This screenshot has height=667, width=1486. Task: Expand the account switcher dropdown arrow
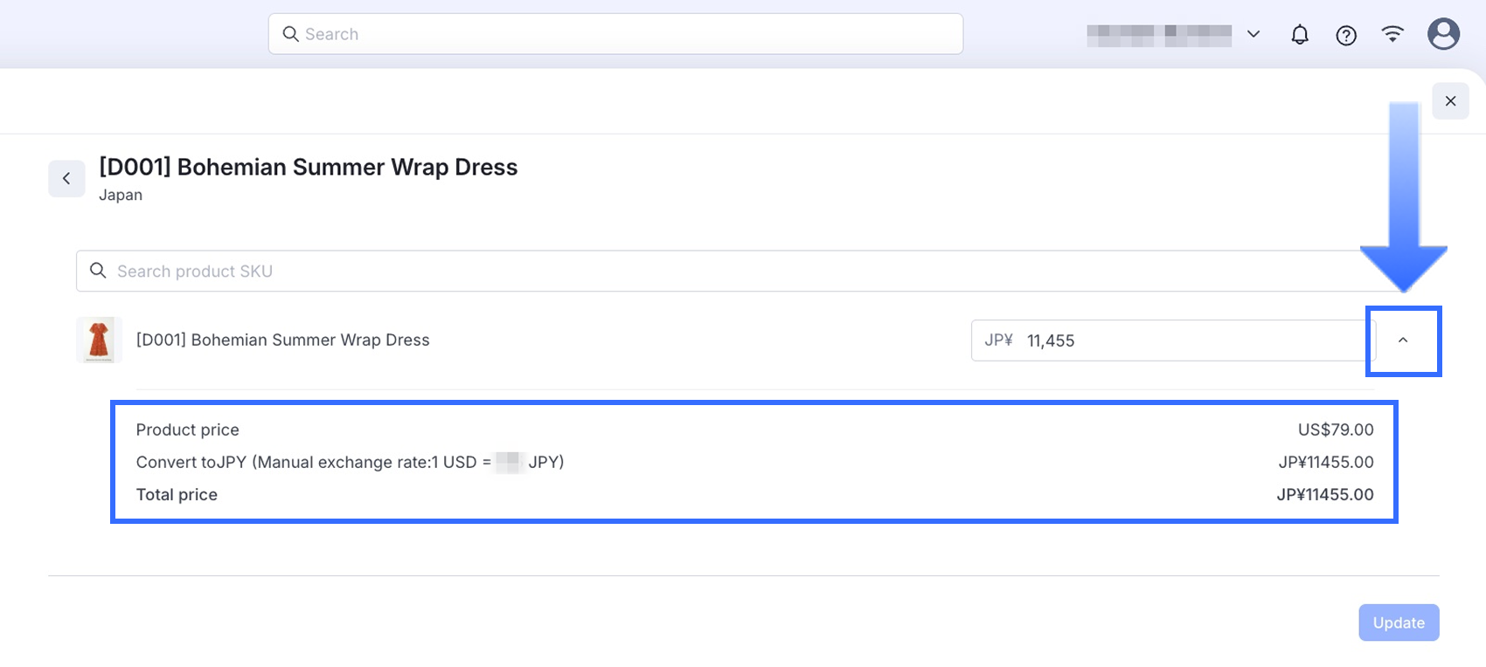point(1253,34)
